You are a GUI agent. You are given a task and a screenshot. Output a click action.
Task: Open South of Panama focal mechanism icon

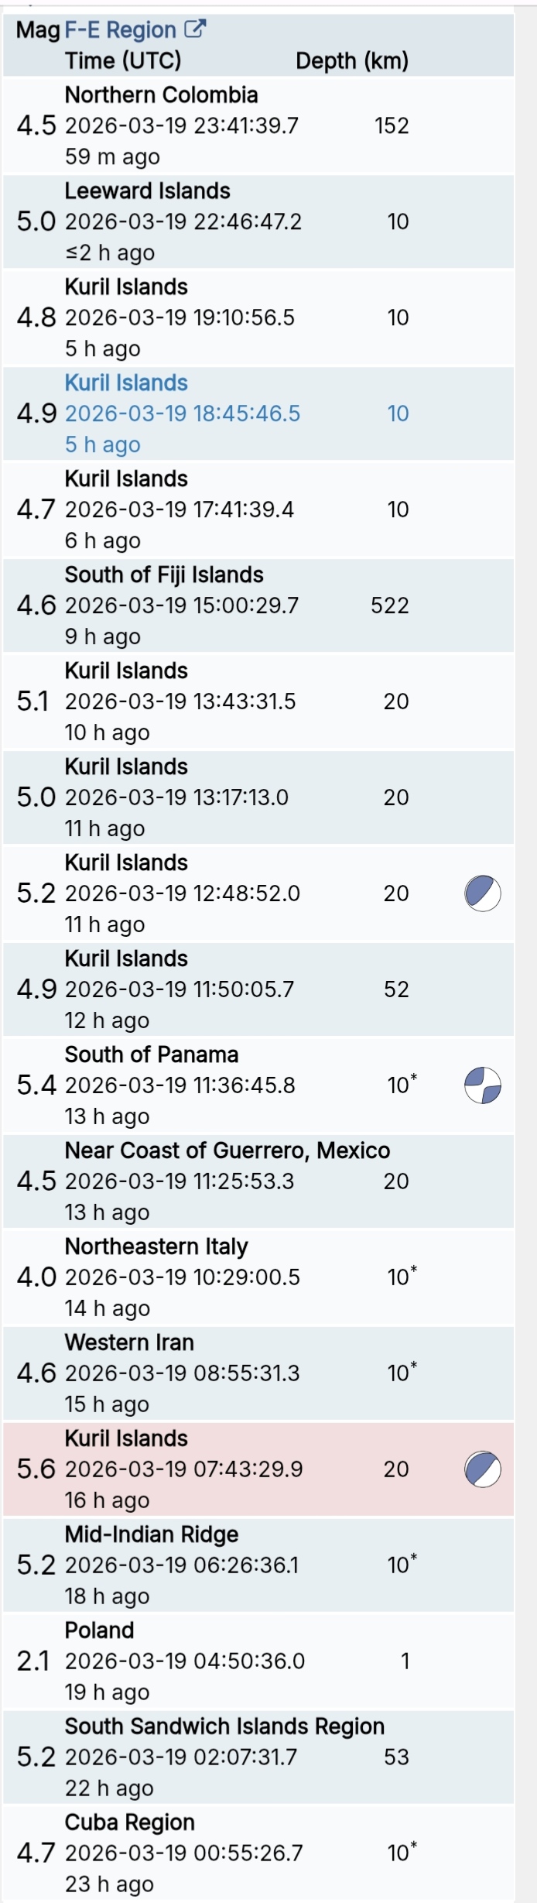[482, 1085]
